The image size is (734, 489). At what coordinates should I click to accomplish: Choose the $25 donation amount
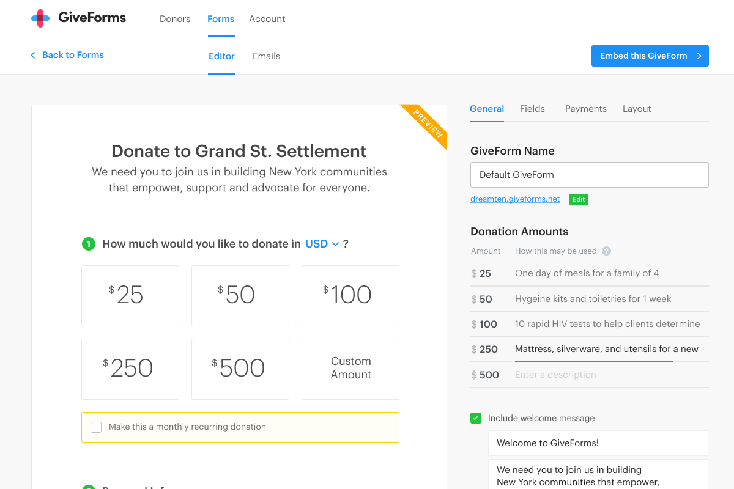coord(130,296)
